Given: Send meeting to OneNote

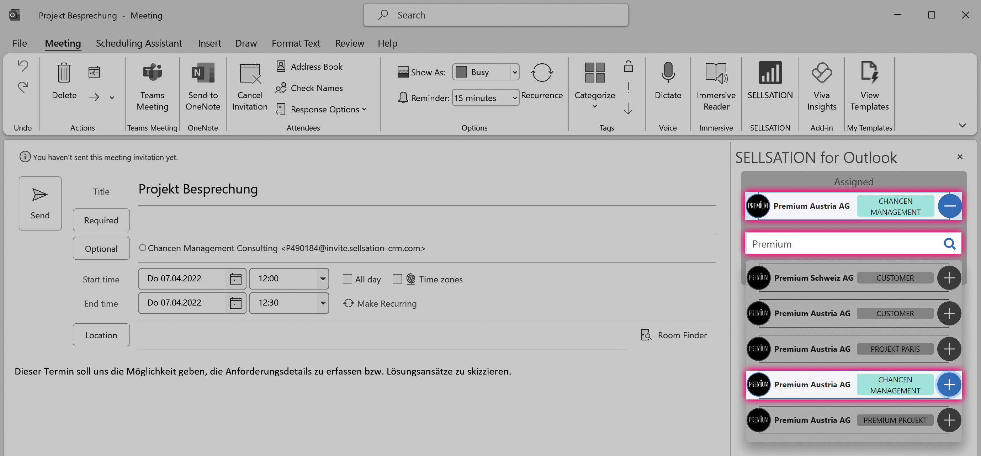Looking at the screenshot, I should click(x=203, y=86).
